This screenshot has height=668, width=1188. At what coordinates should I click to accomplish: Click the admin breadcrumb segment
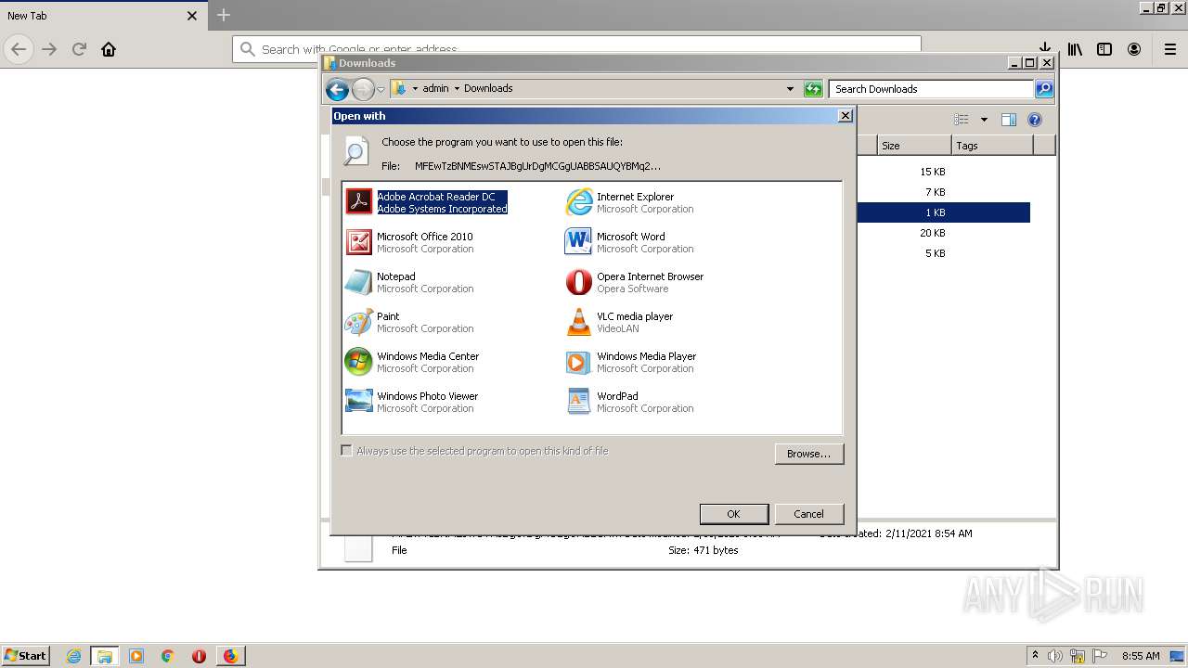click(x=435, y=89)
